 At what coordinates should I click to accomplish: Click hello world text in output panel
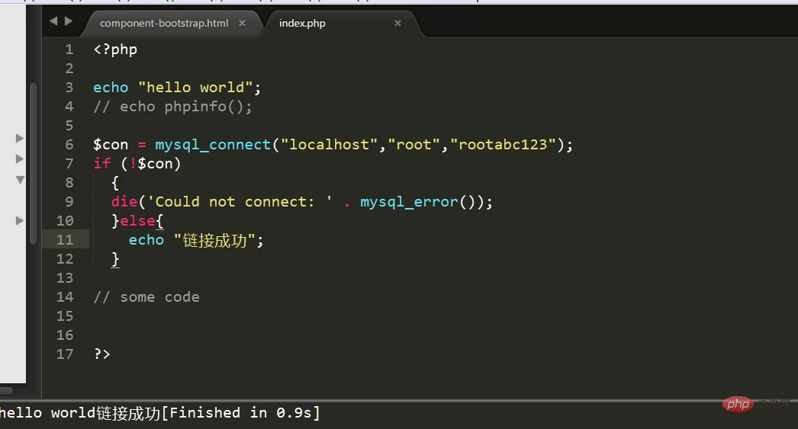47,413
